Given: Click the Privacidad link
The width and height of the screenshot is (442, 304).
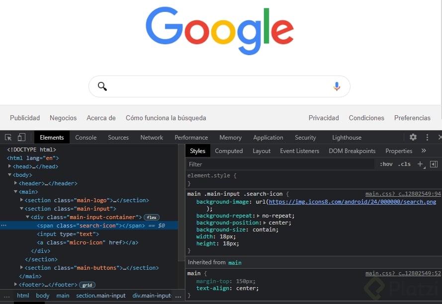Looking at the screenshot, I should point(324,118).
